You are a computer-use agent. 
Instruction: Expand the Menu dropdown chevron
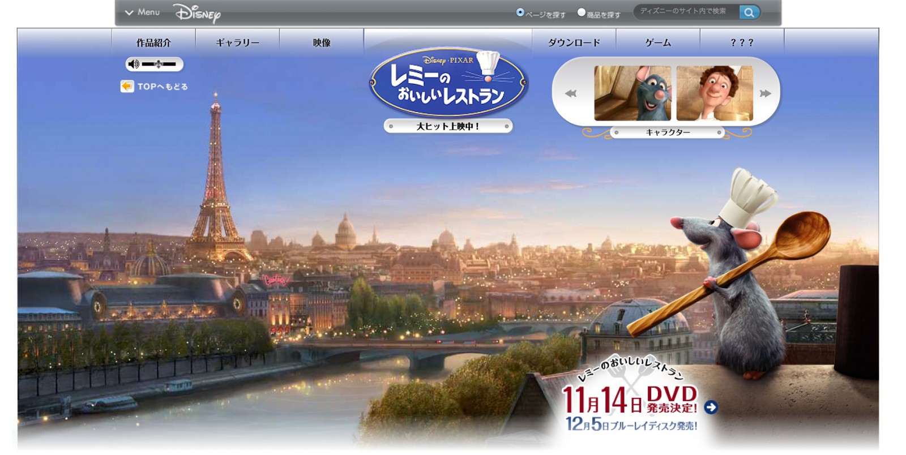[129, 12]
